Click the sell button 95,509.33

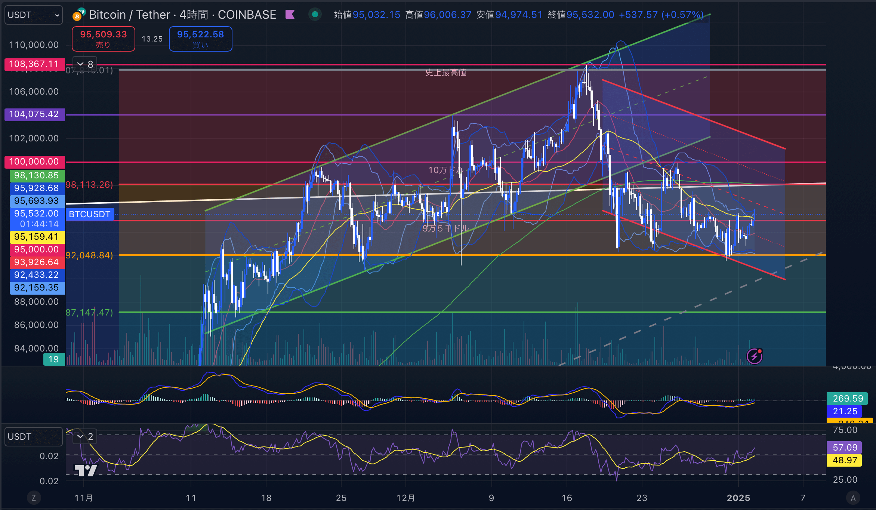point(104,39)
